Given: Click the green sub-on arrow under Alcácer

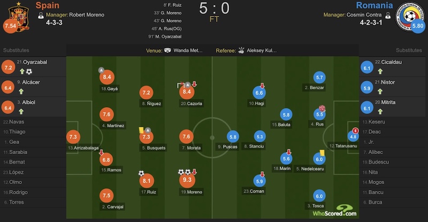Looking at the screenshot, I should [x=21, y=91].
